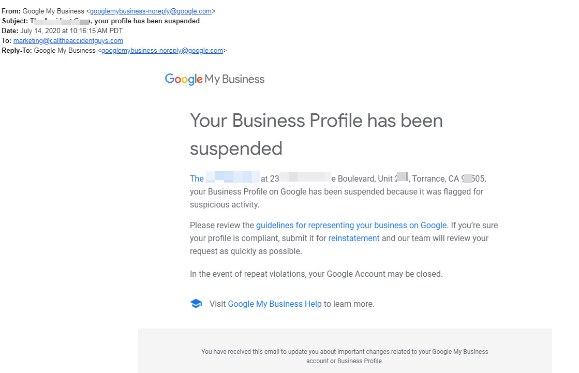The height and width of the screenshot is (373, 579).
Task: Click the repeat violations warning paragraph
Action: tap(316, 274)
